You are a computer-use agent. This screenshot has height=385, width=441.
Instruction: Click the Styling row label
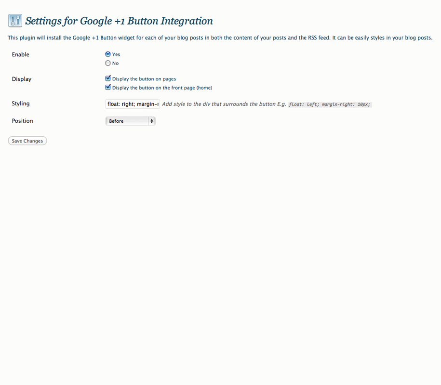[x=21, y=103]
